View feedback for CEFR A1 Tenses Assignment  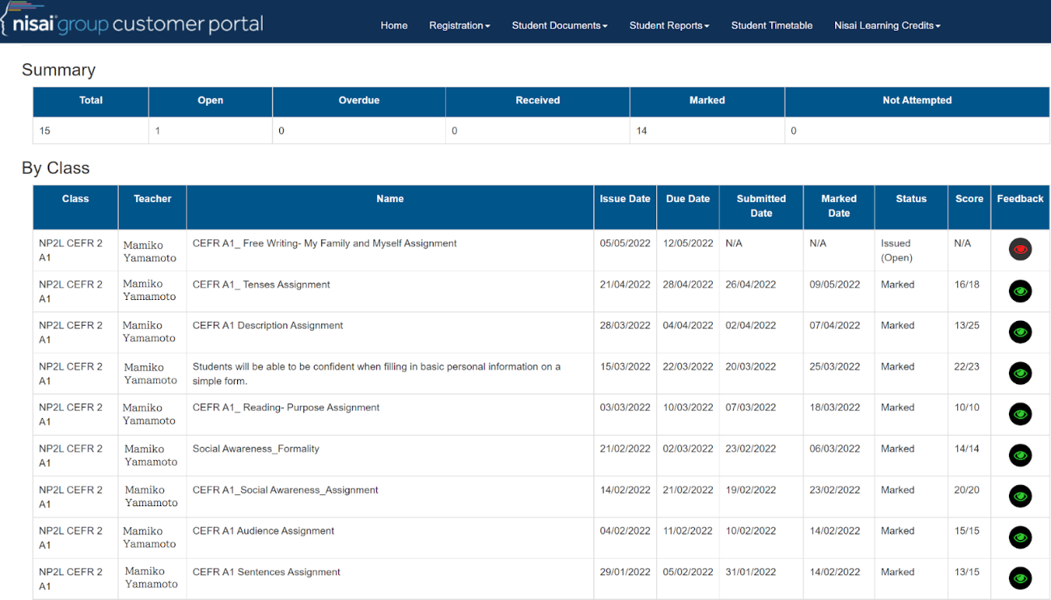coord(1020,291)
